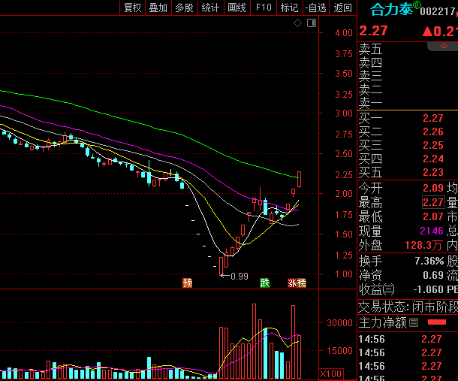458x381 pixels.
Task: Click the 主力净额 list icon
Action: point(414,322)
